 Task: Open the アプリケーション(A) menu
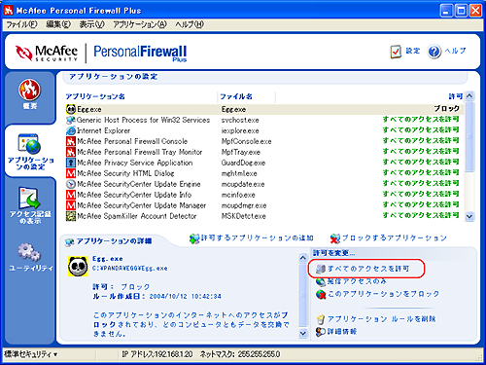pos(140,24)
